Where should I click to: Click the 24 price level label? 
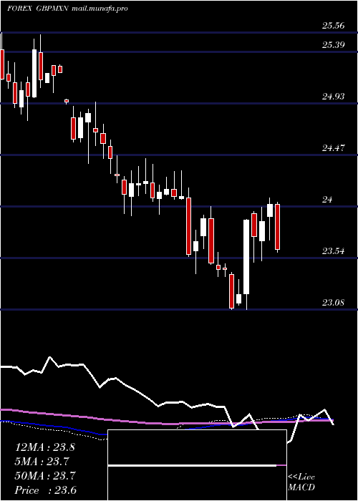click(327, 200)
